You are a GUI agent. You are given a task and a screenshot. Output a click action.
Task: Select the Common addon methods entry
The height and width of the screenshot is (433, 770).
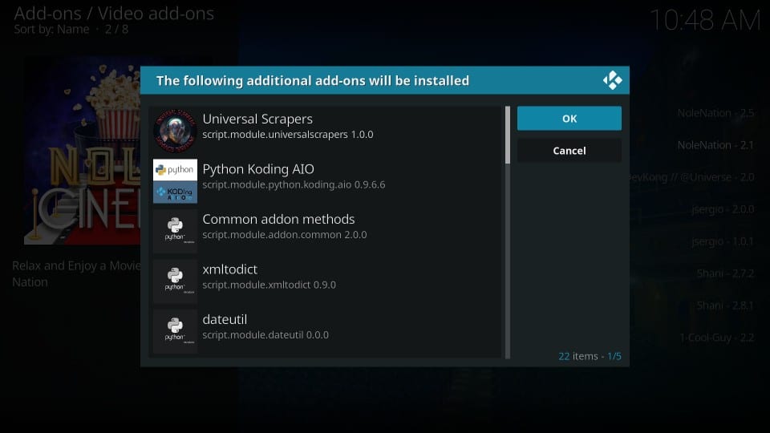tap(326, 231)
